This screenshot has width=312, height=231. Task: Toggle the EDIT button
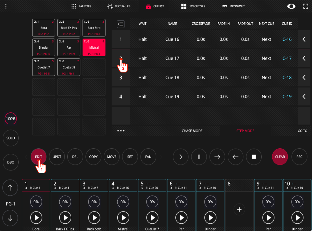click(38, 157)
